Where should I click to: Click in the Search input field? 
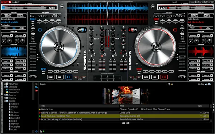pyautogui.click(x=106, y=84)
